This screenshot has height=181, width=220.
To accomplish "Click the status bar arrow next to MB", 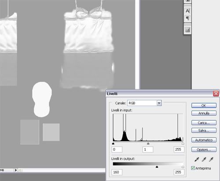I will point(16,170).
